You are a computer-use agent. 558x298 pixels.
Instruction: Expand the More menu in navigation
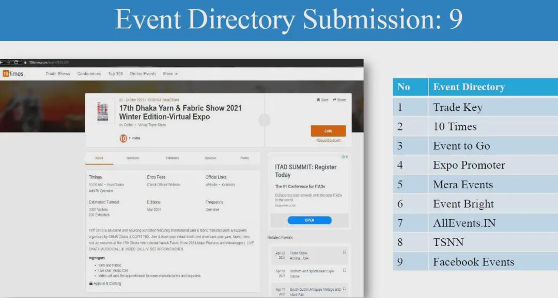170,74
